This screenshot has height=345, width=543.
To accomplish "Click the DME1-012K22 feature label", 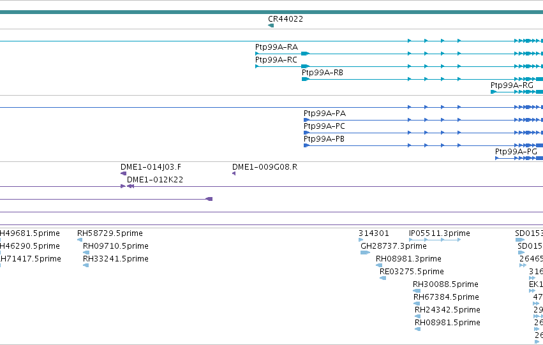I will tap(155, 180).
